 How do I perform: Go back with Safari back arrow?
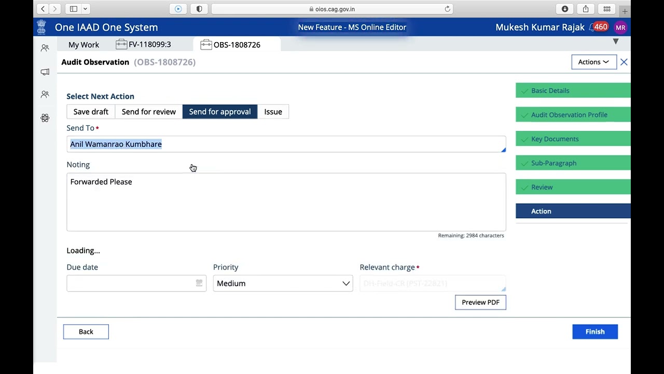coord(43,9)
